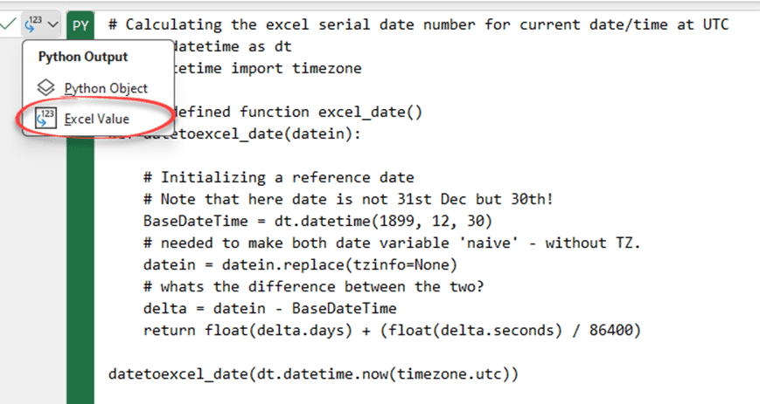Viewport: 760px width, 404px height.
Task: Click the green checkmark commit icon
Action: click(7, 24)
